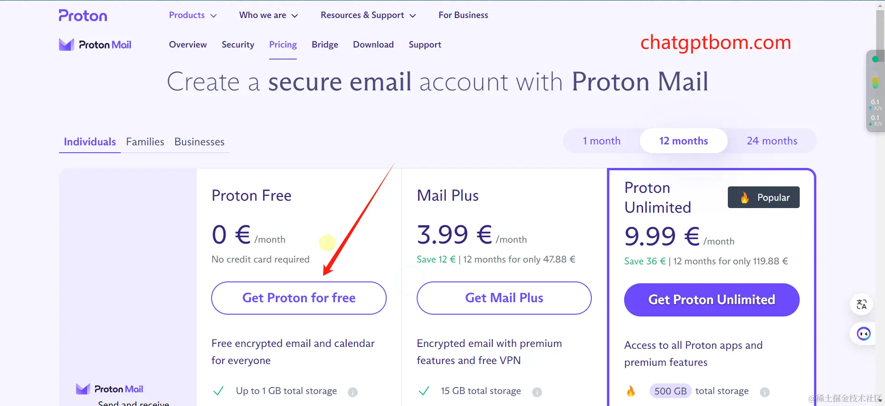Click info icon beside 1 GB storage
The width and height of the screenshot is (885, 406).
point(353,392)
